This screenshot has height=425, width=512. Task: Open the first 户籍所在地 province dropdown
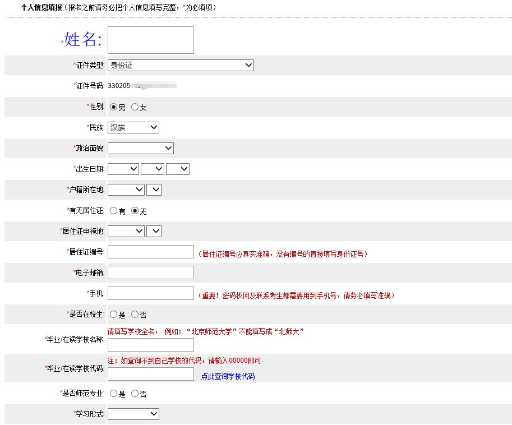(x=126, y=190)
